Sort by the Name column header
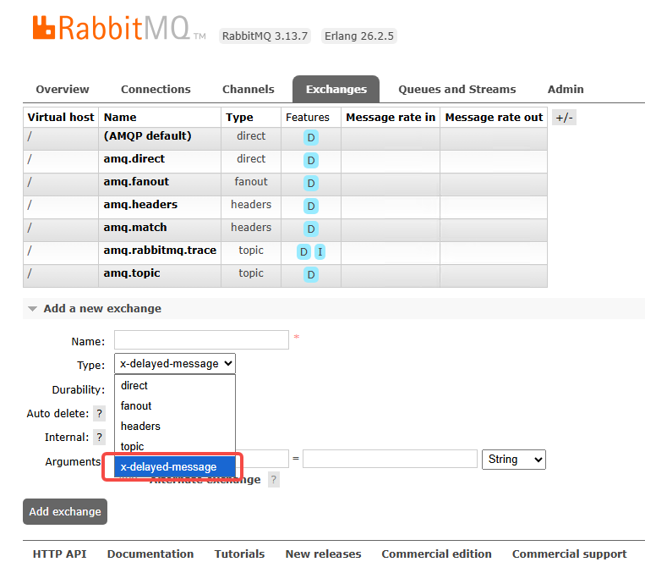Screen dimensions: 645x573 (x=120, y=118)
